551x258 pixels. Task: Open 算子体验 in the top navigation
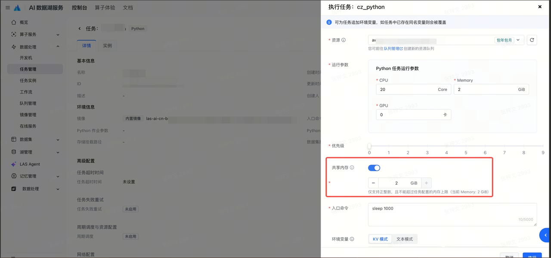[x=105, y=8]
